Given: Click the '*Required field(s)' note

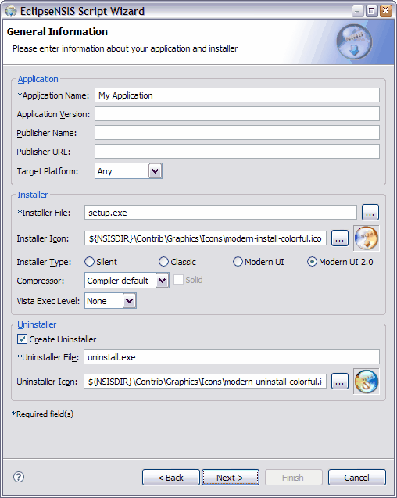Looking at the screenshot, I should [42, 414].
